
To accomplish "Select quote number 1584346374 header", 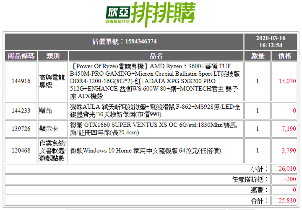I will point(124,41).
